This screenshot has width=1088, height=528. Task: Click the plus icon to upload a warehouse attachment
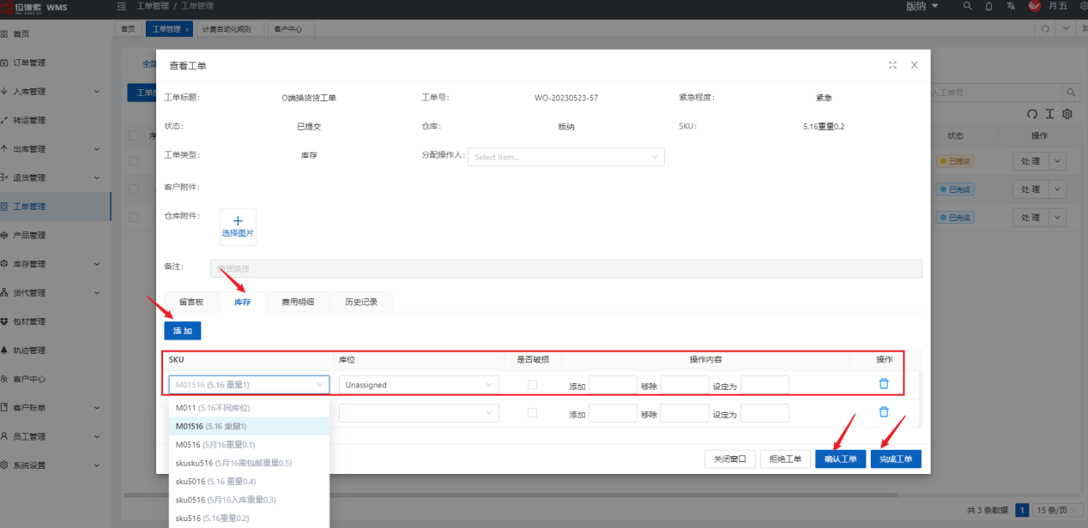coord(238,221)
